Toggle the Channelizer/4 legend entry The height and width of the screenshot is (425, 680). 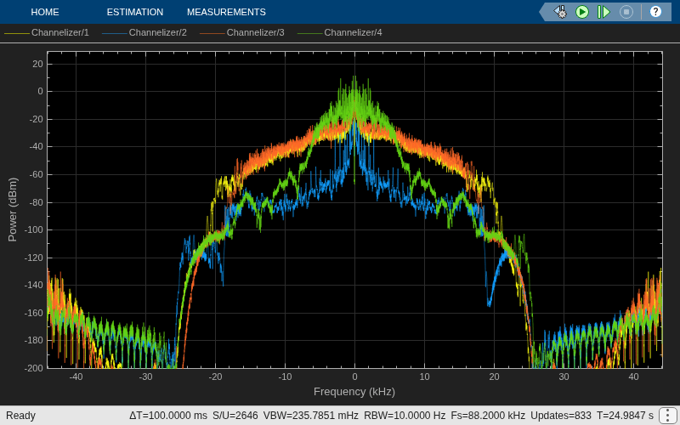tap(339, 32)
